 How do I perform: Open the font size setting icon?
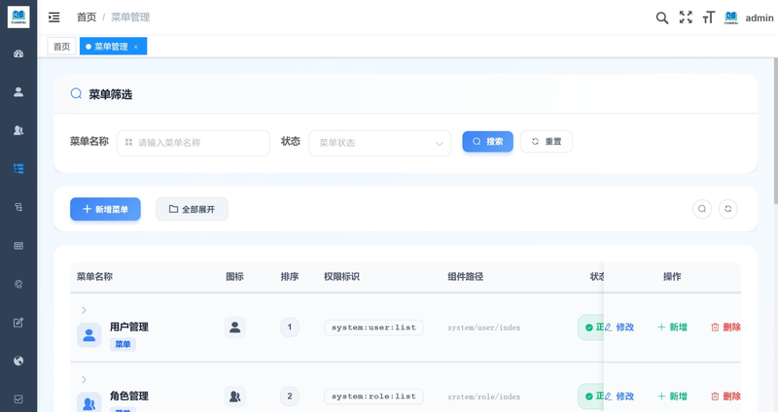click(x=709, y=17)
